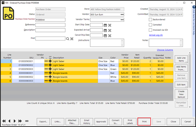This screenshot has width=196, height=127.
Task: Click the Edit Item button
Action: (181, 85)
